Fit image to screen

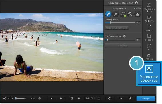pyautogui.click(x=4, y=99)
